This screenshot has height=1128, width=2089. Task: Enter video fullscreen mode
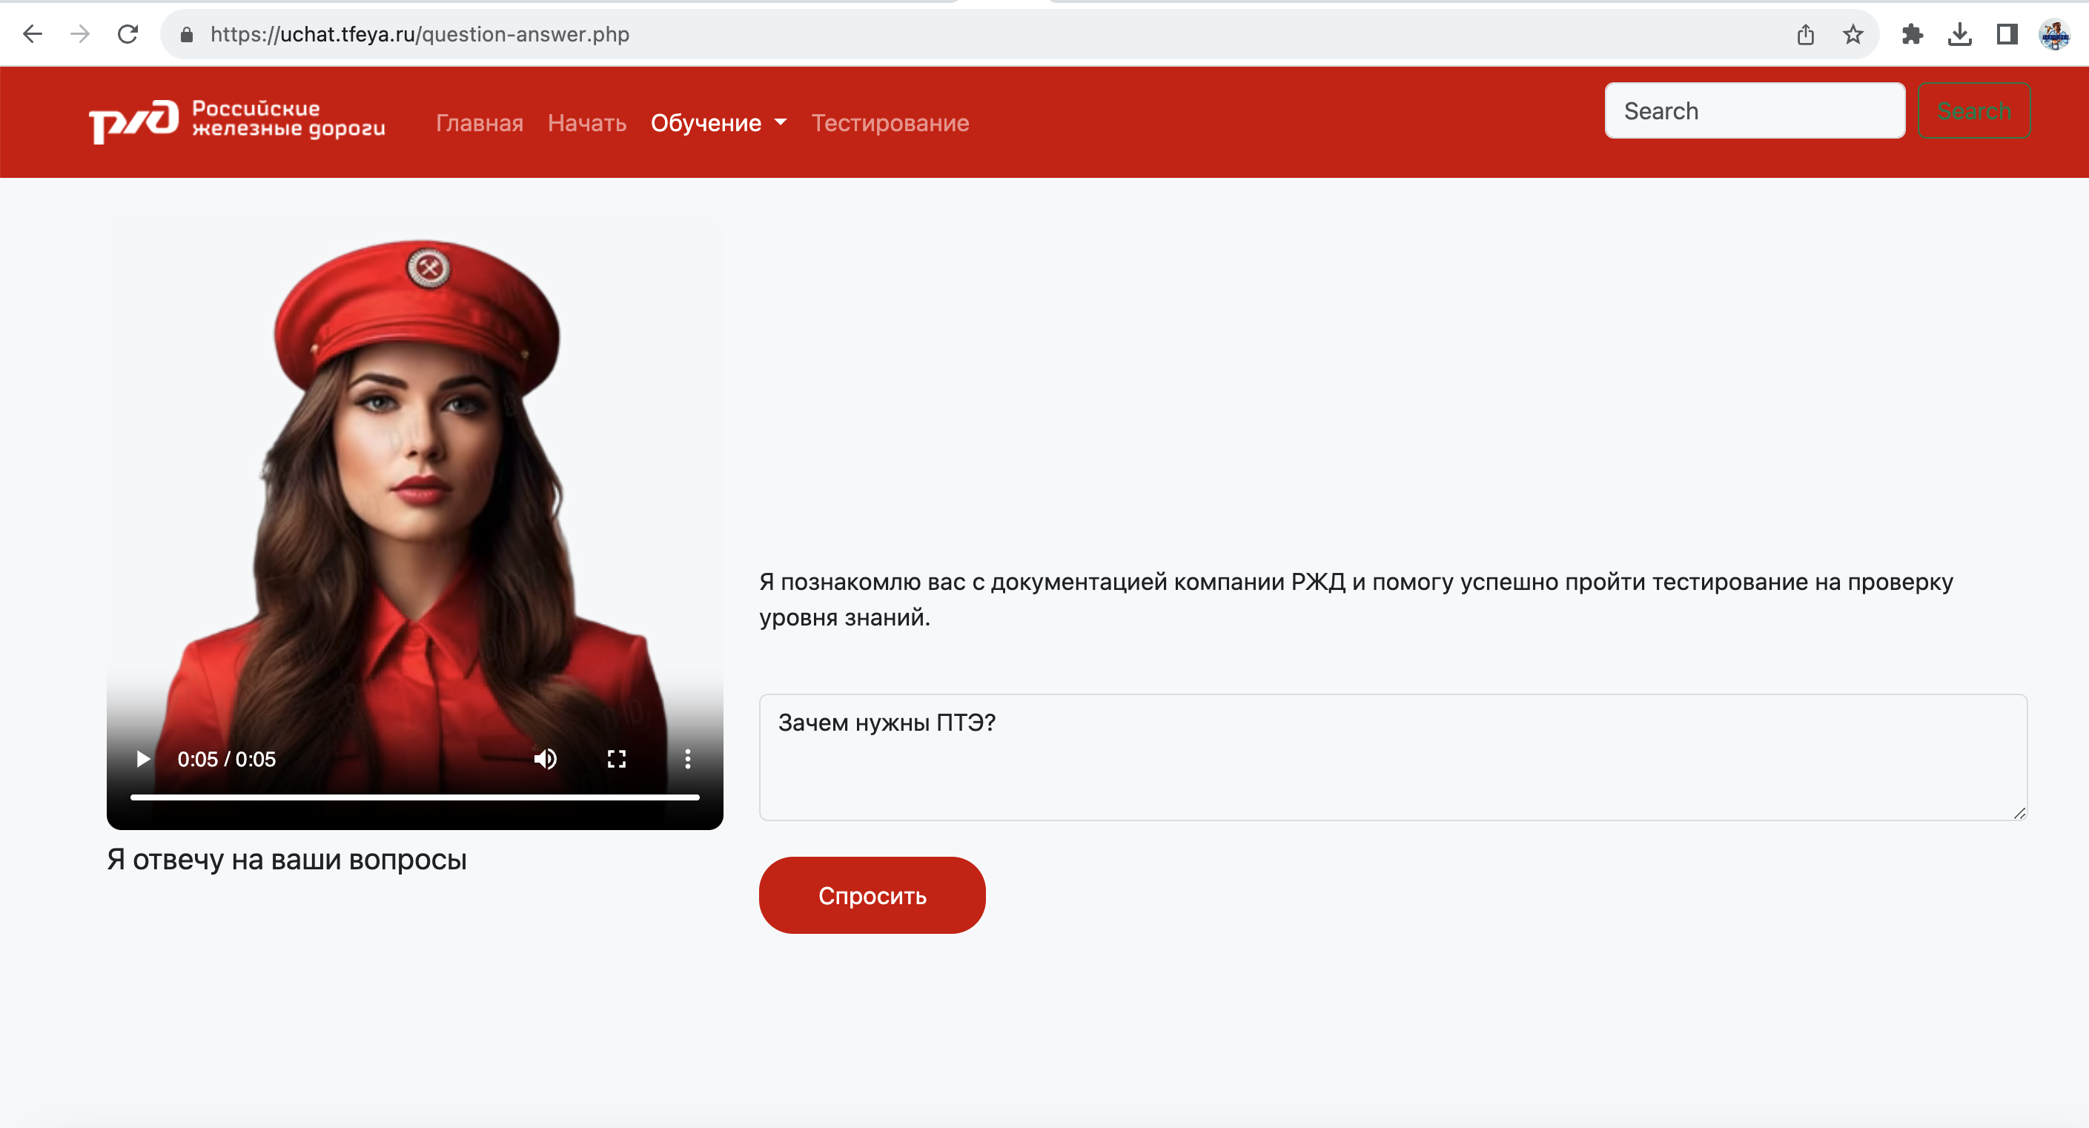click(616, 759)
